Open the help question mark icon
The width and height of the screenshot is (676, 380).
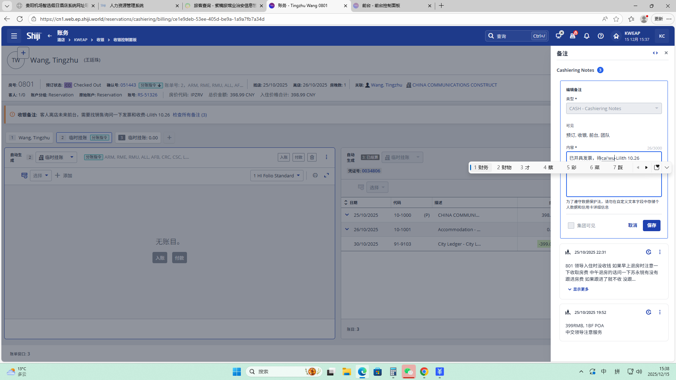click(601, 36)
